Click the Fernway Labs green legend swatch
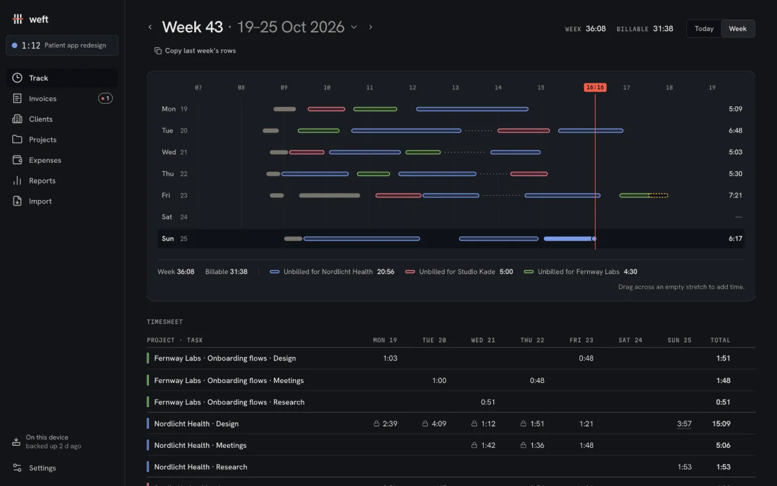Screen dimensions: 777x486 [529, 272]
